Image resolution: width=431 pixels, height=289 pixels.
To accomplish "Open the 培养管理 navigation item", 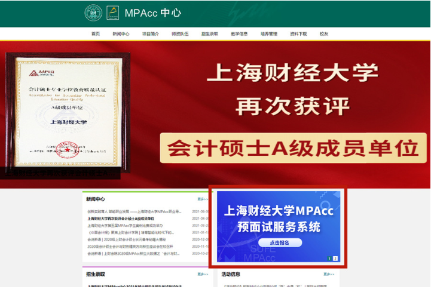I will (x=269, y=34).
